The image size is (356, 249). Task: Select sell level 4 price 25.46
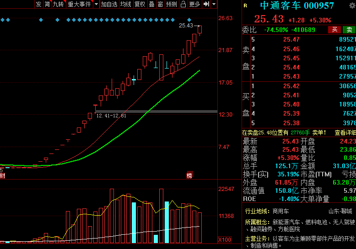click(291, 49)
